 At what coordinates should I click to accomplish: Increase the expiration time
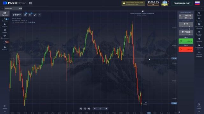click(191, 18)
